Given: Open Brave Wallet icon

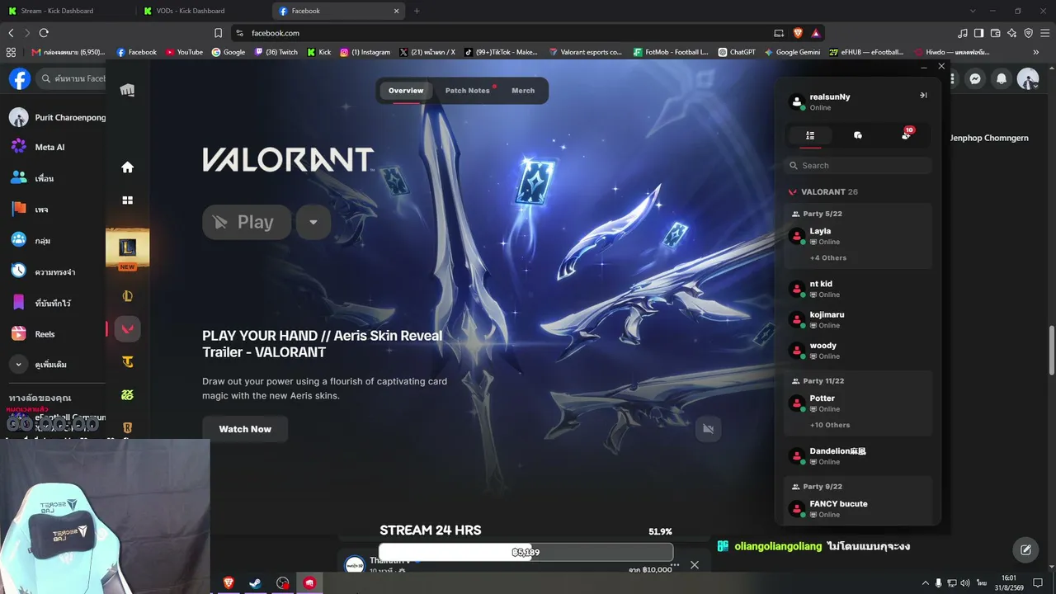Looking at the screenshot, I should (996, 33).
